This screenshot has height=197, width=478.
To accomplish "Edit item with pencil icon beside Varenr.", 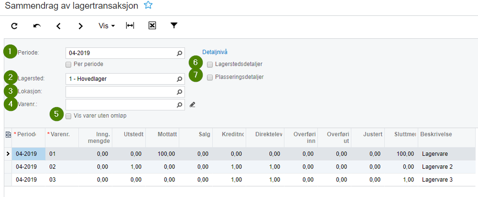I will tap(192, 105).
